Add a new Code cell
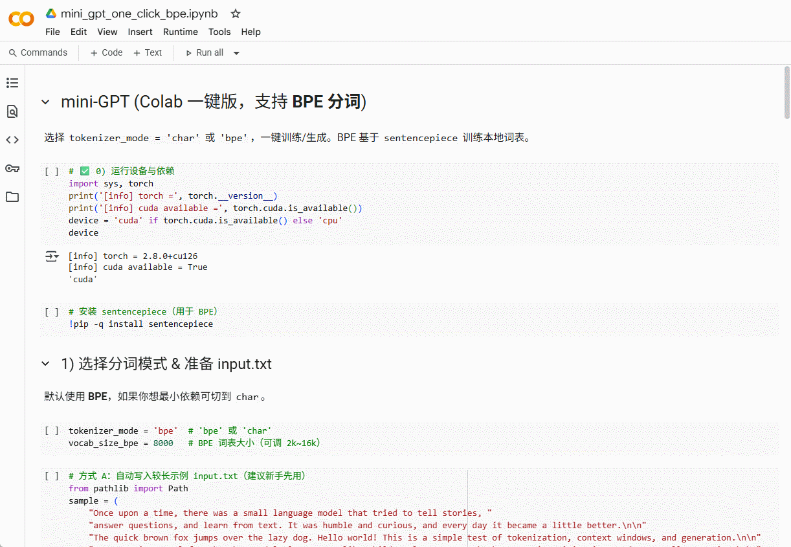This screenshot has height=547, width=791. (106, 53)
